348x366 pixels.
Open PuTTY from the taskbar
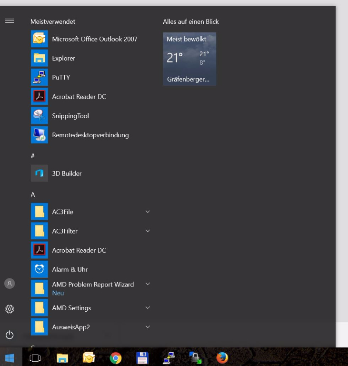coord(169,358)
